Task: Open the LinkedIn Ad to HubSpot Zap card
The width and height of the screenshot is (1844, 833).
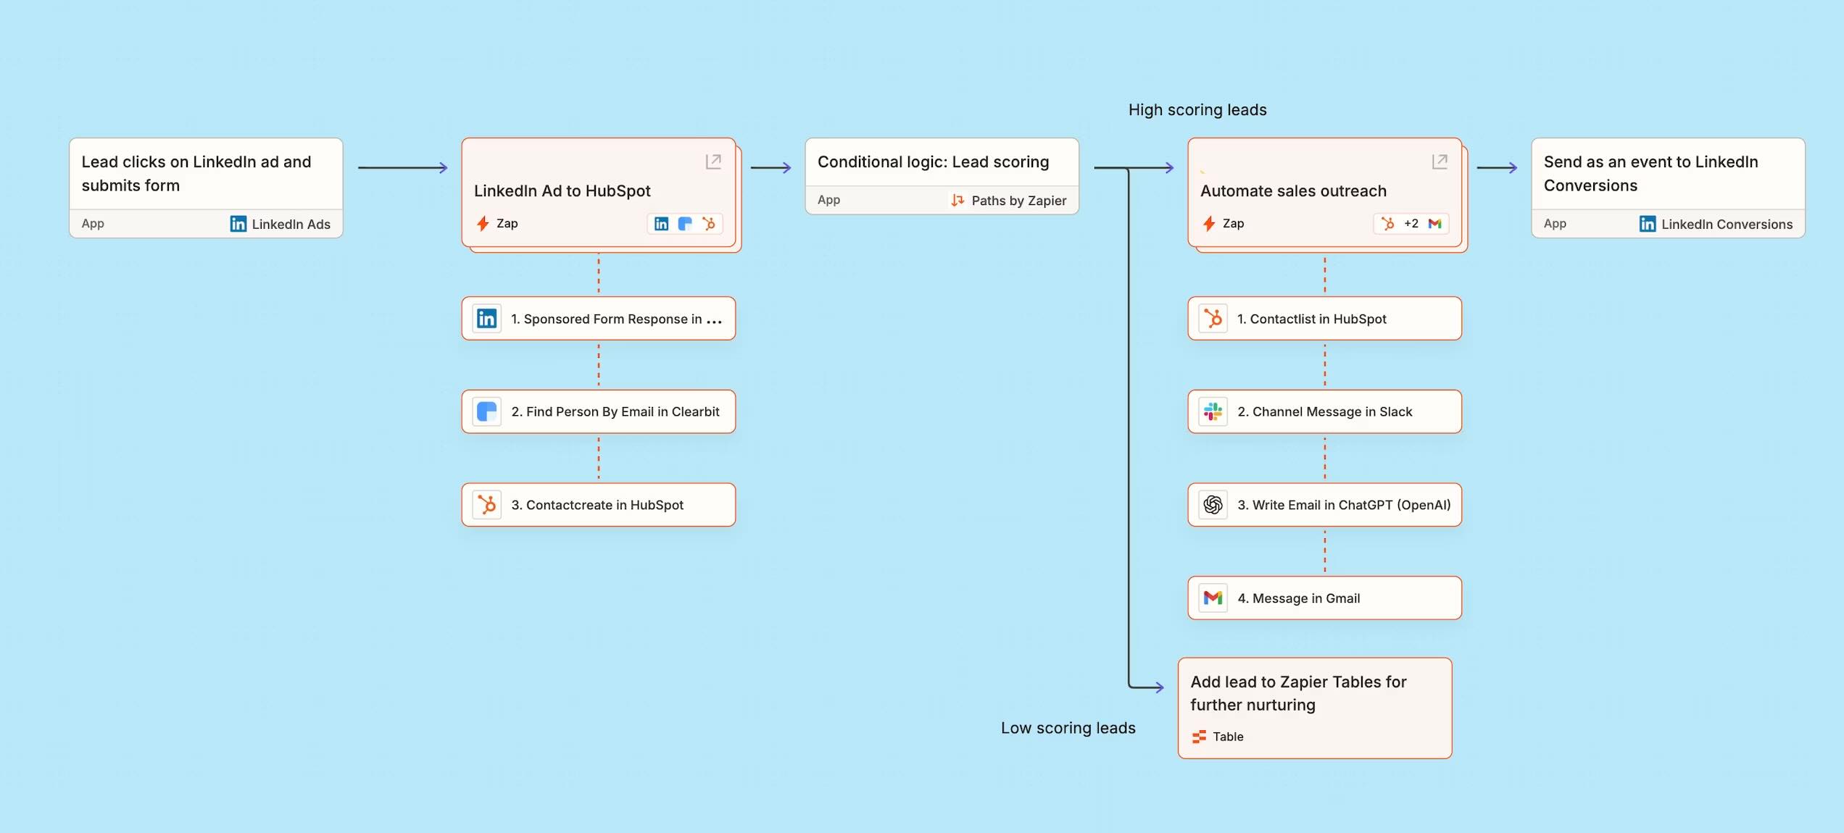Action: click(599, 193)
